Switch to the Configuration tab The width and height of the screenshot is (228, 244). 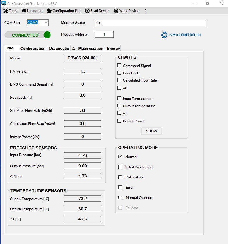tap(33, 48)
